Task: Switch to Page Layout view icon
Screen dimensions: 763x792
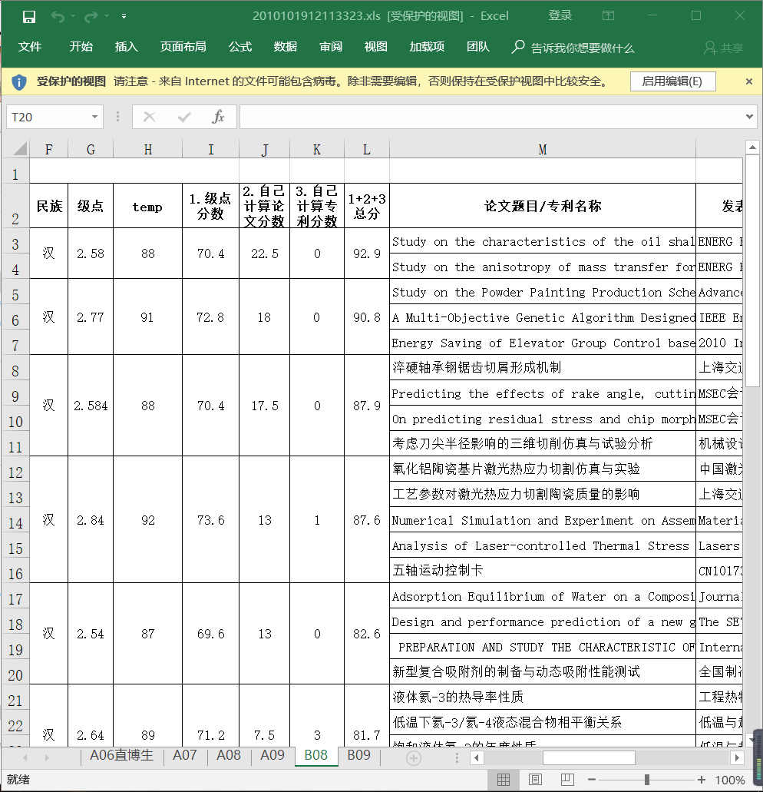Action: click(x=535, y=780)
